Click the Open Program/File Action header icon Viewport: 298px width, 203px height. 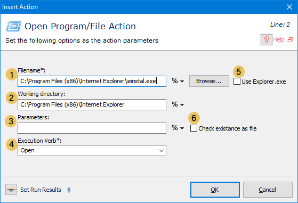point(13,26)
